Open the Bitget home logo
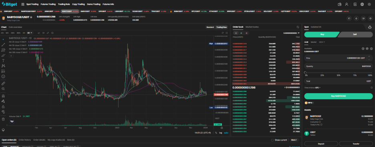This screenshot has height=147, width=375. [x=10, y=4]
